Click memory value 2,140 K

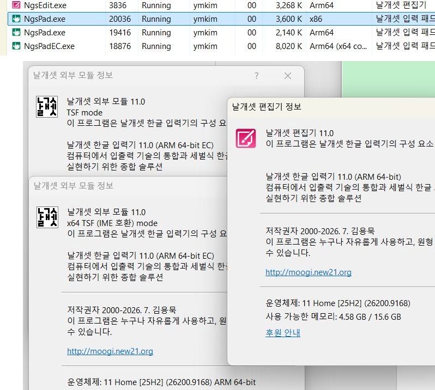tap(288, 32)
